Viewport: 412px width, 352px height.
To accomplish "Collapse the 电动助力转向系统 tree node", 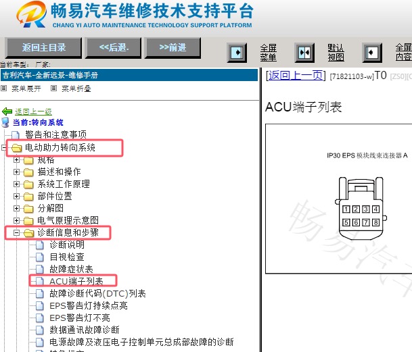I will pyautogui.click(x=3, y=148).
